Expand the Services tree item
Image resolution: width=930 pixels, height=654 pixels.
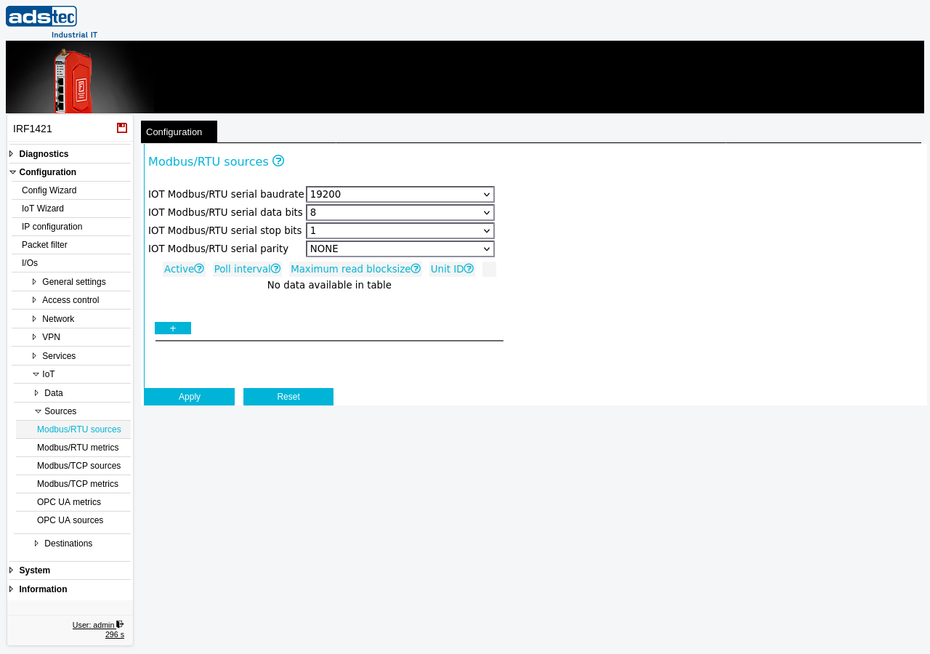tap(34, 356)
